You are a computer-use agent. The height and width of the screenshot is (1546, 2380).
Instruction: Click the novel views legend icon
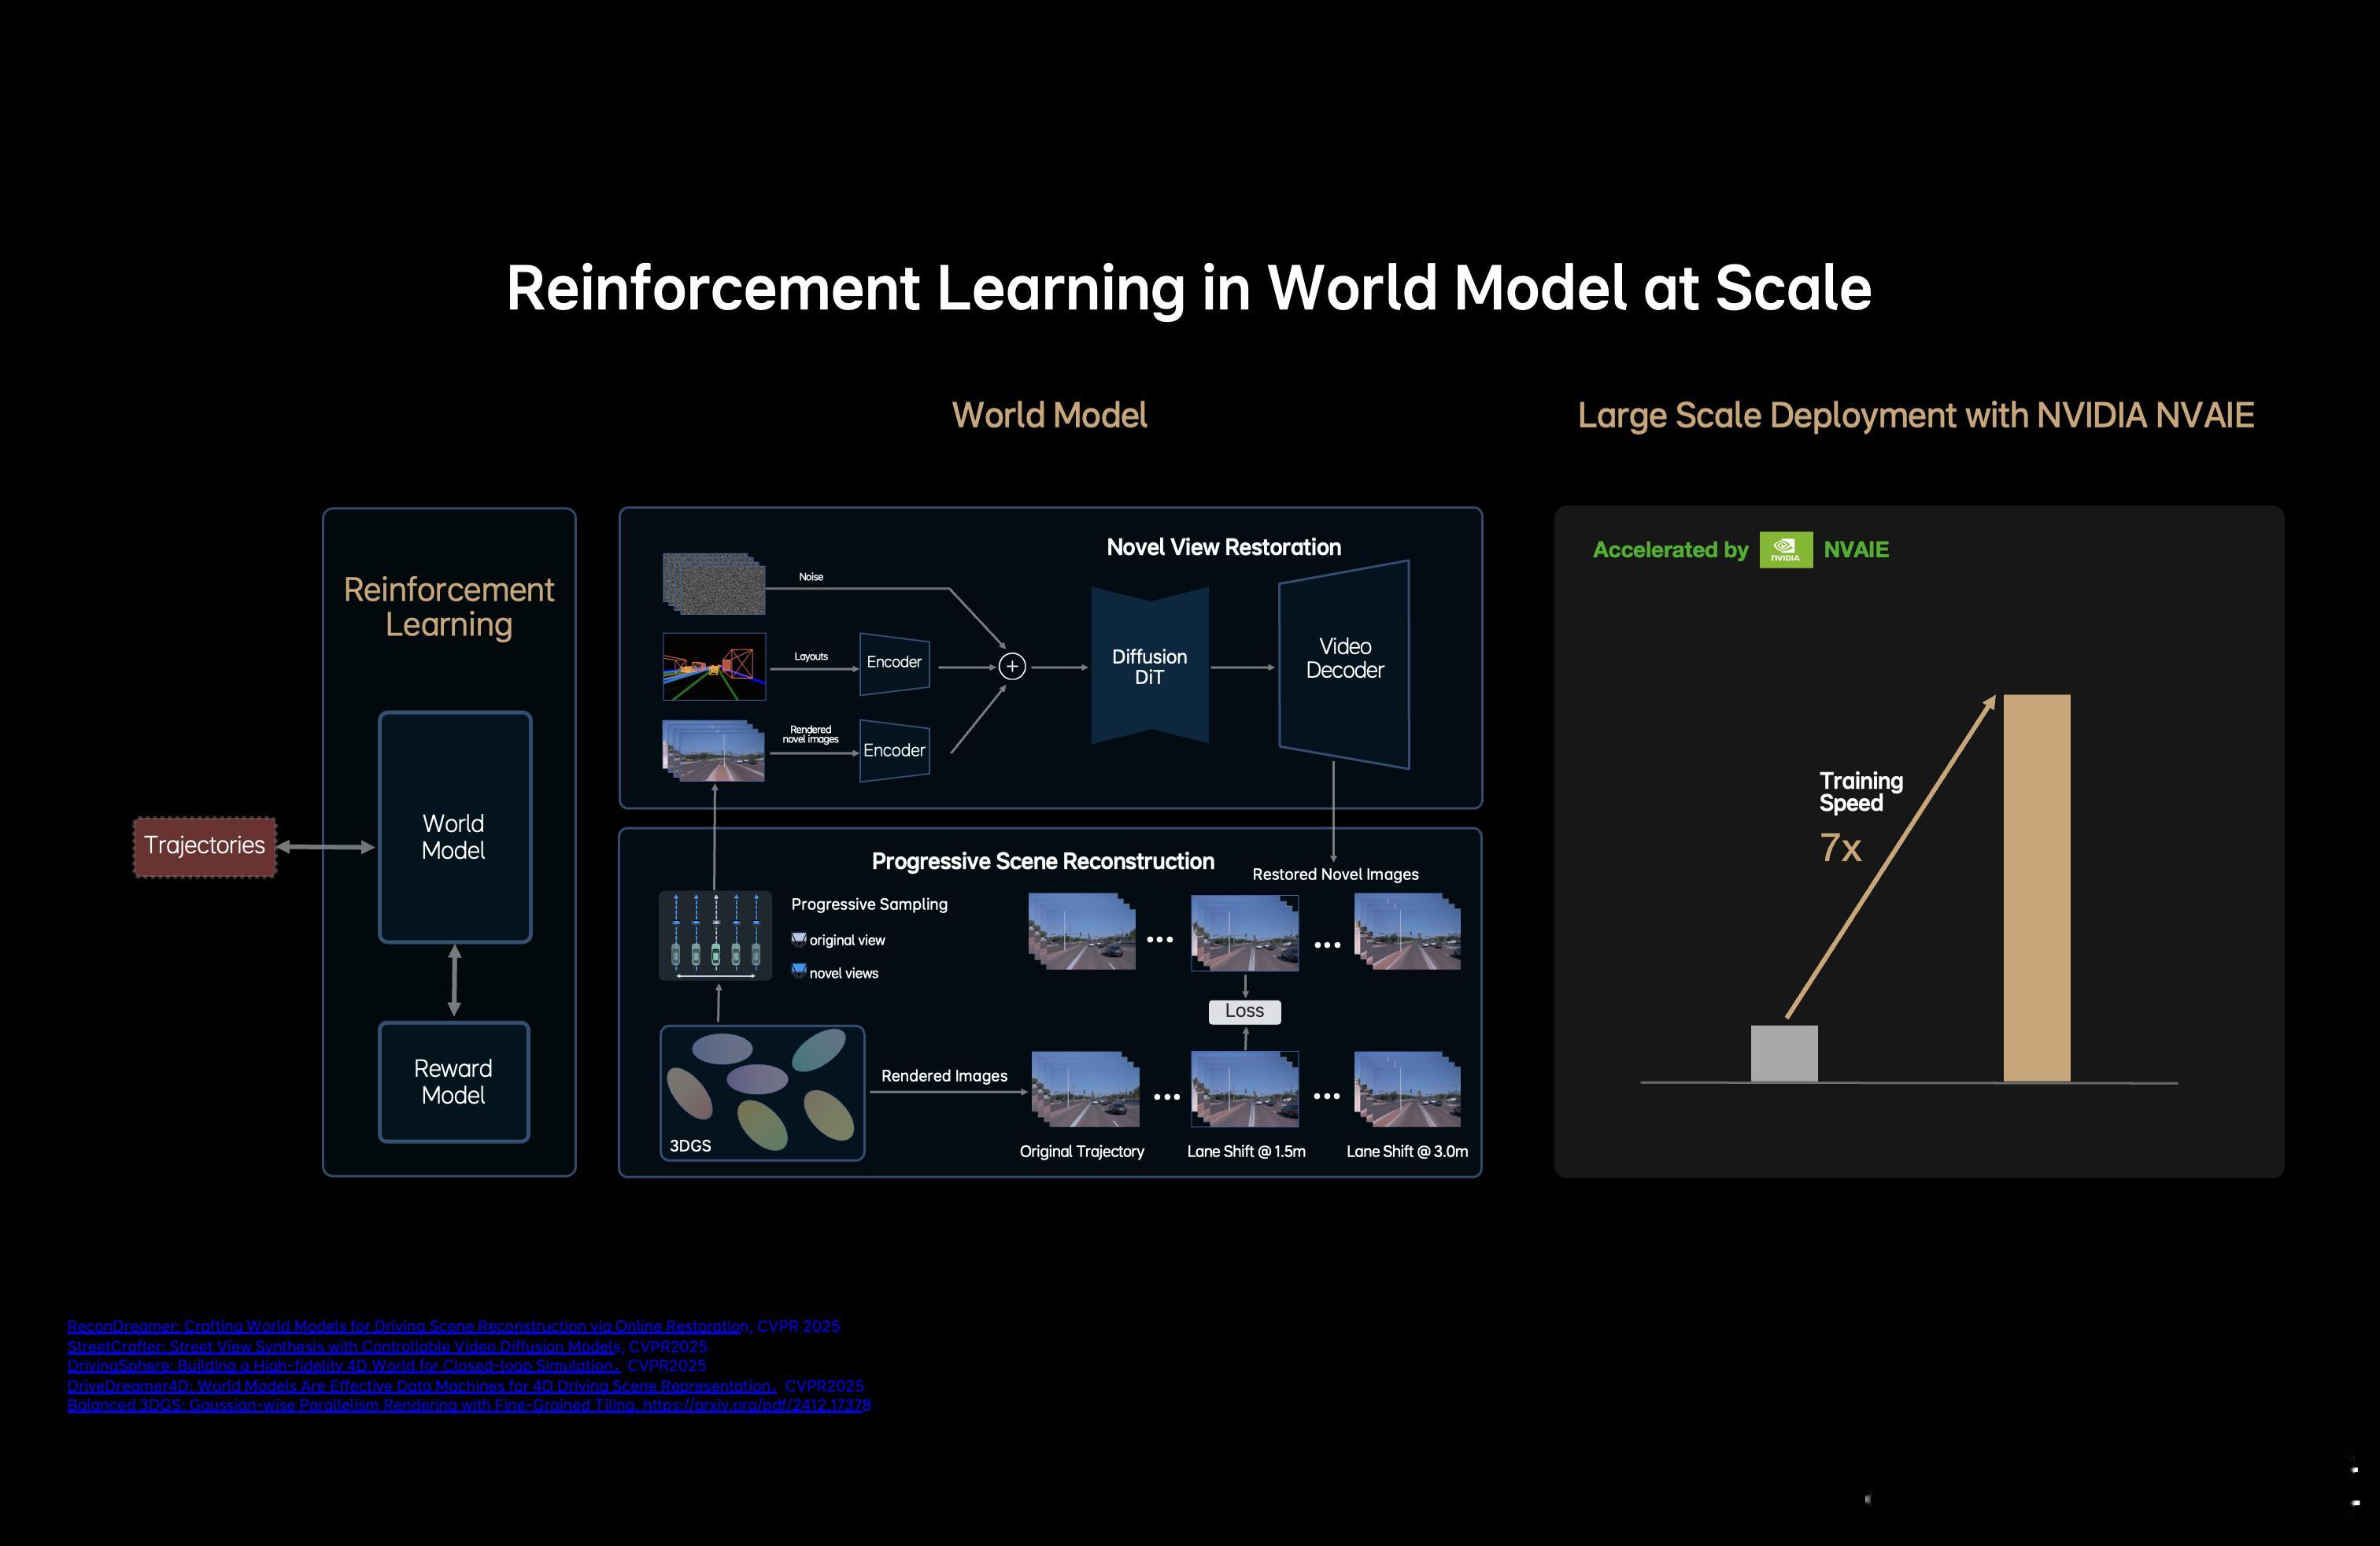pyautogui.click(x=798, y=970)
